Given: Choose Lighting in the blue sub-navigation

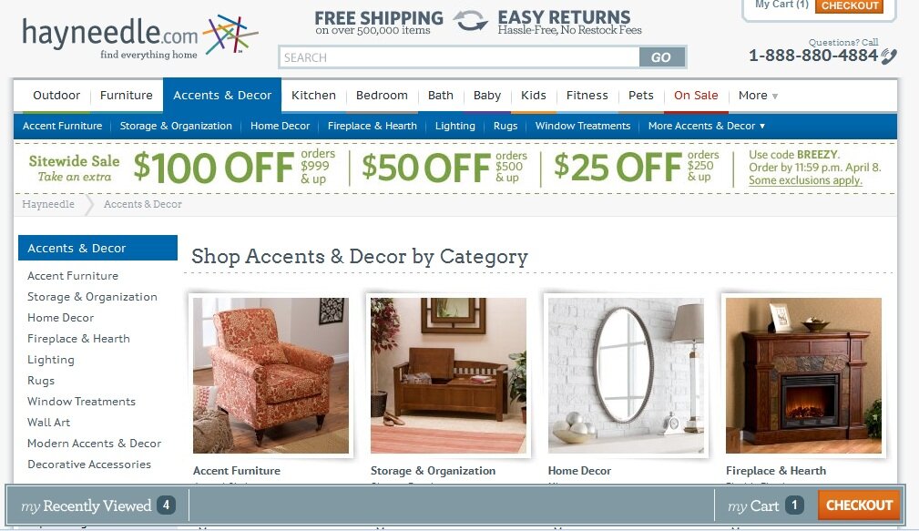Looking at the screenshot, I should click(454, 126).
